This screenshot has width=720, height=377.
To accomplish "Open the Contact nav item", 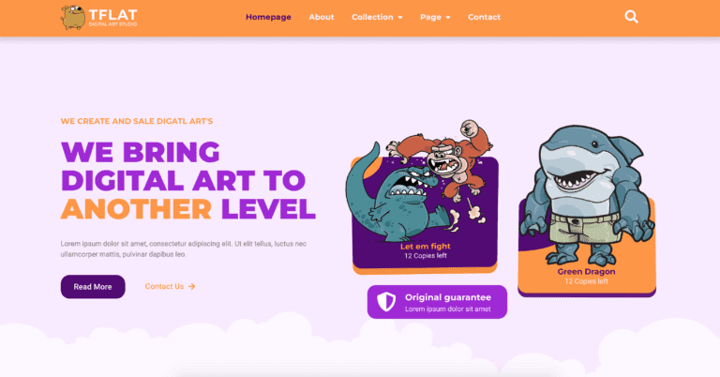I will pos(484,17).
